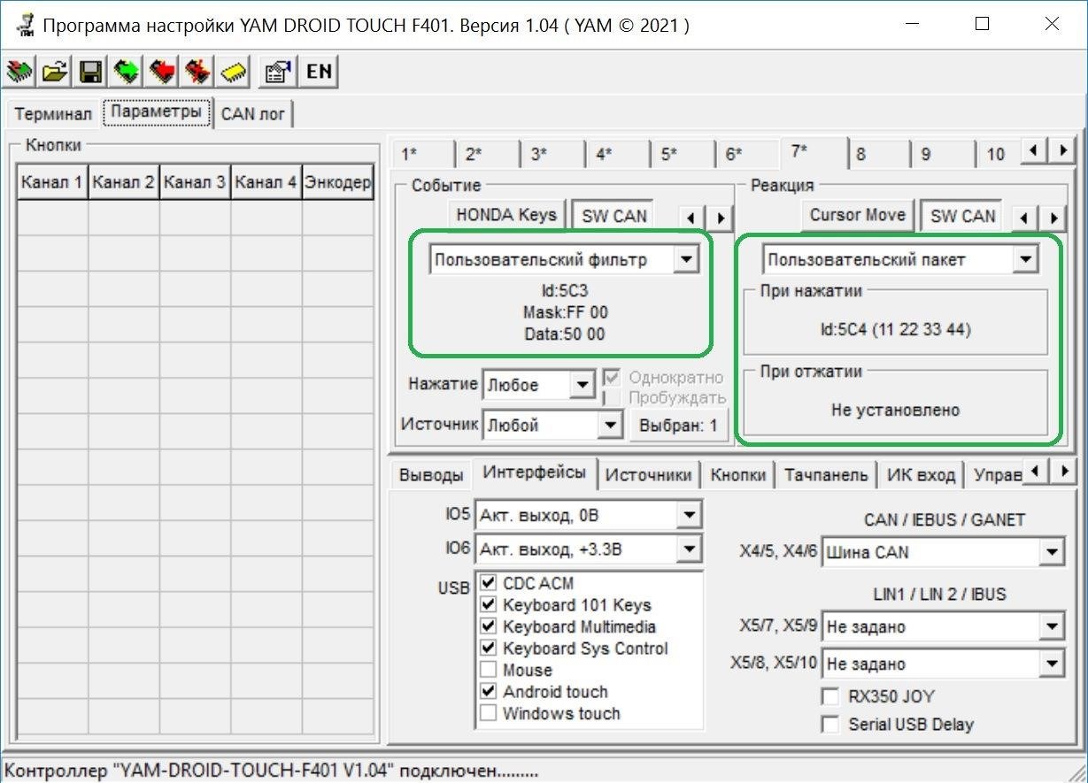Click right arrow next to Реакция SW CAN tab
1088x783 pixels.
point(1053,217)
